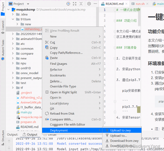This screenshot has height=151, width=164.
Task: Select AnimeGAN.pb file in tree
Action: pyautogui.click(x=29, y=102)
